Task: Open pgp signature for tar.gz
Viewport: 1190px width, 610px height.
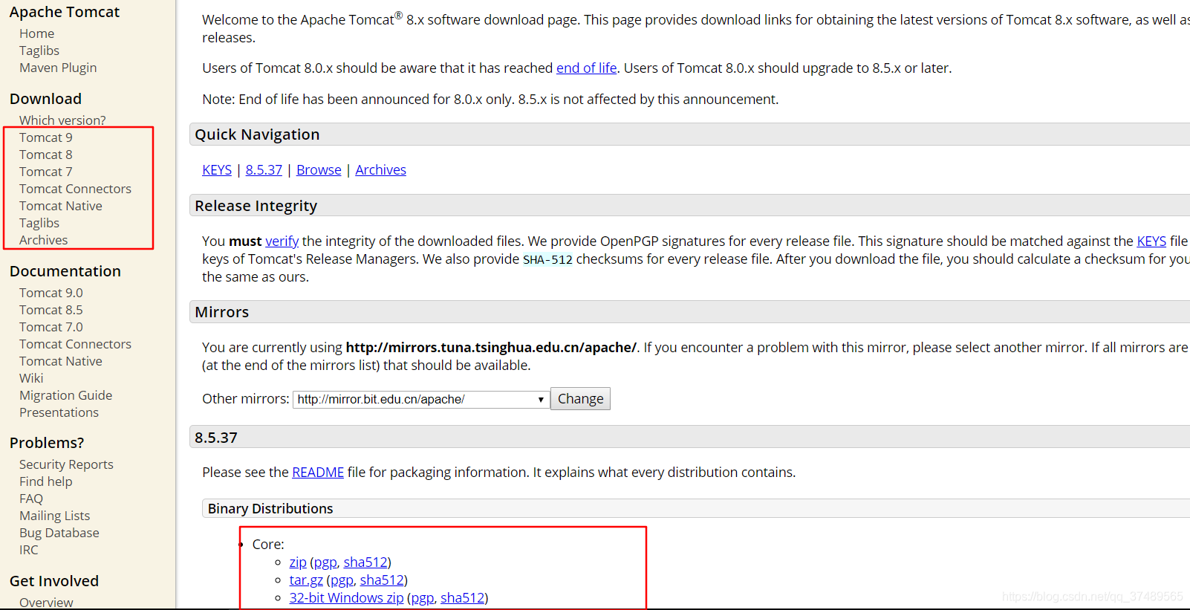Action: (342, 580)
